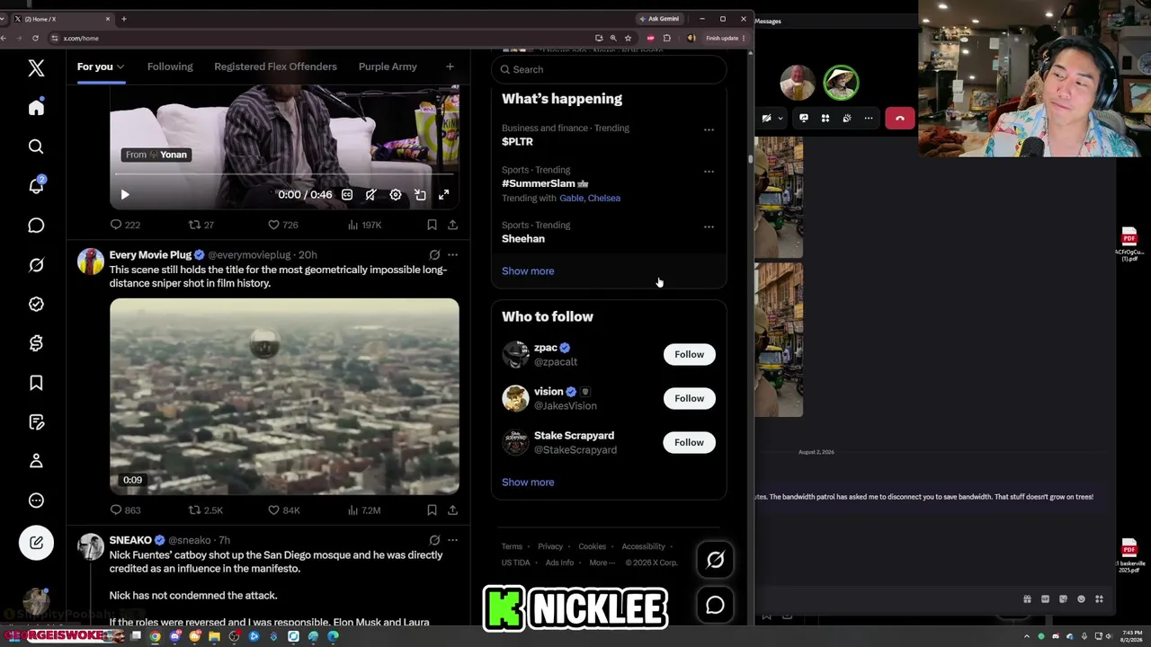This screenshot has height=647, width=1151.
Task: Share the post with 197K views
Action: [x=452, y=225]
